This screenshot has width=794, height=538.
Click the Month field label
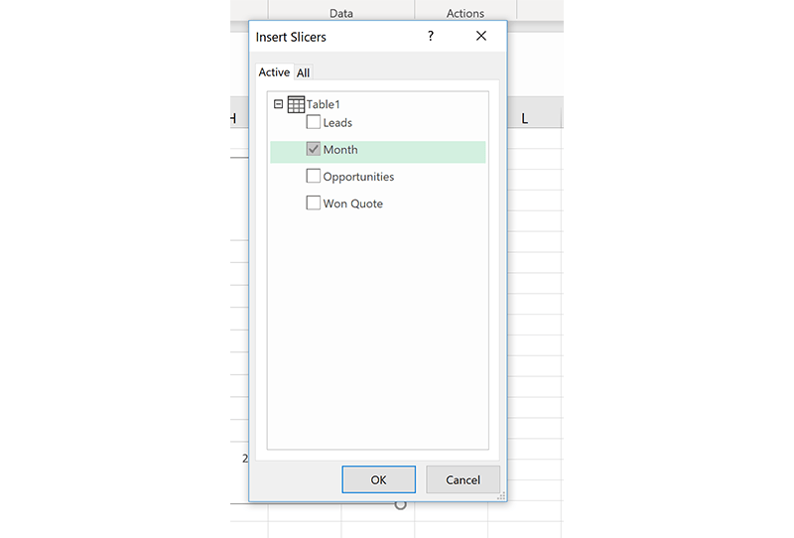pos(340,150)
